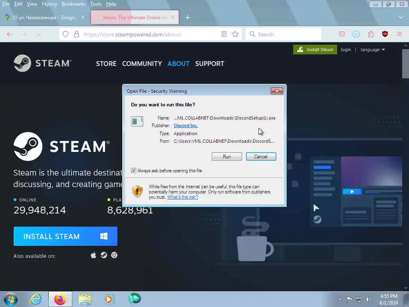This screenshot has width=409, height=307.
Task: Click the Action Center flag tray icon
Action: [x=349, y=299]
